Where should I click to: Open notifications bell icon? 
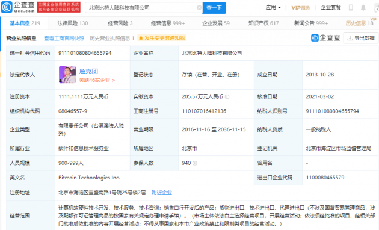[x=363, y=8]
